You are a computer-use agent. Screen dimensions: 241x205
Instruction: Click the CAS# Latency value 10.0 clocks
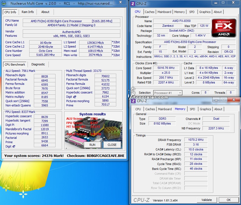[x=196, y=149]
